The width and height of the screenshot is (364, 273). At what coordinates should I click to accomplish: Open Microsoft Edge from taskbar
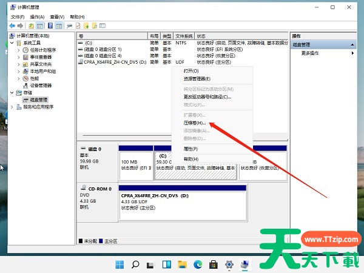(198, 265)
